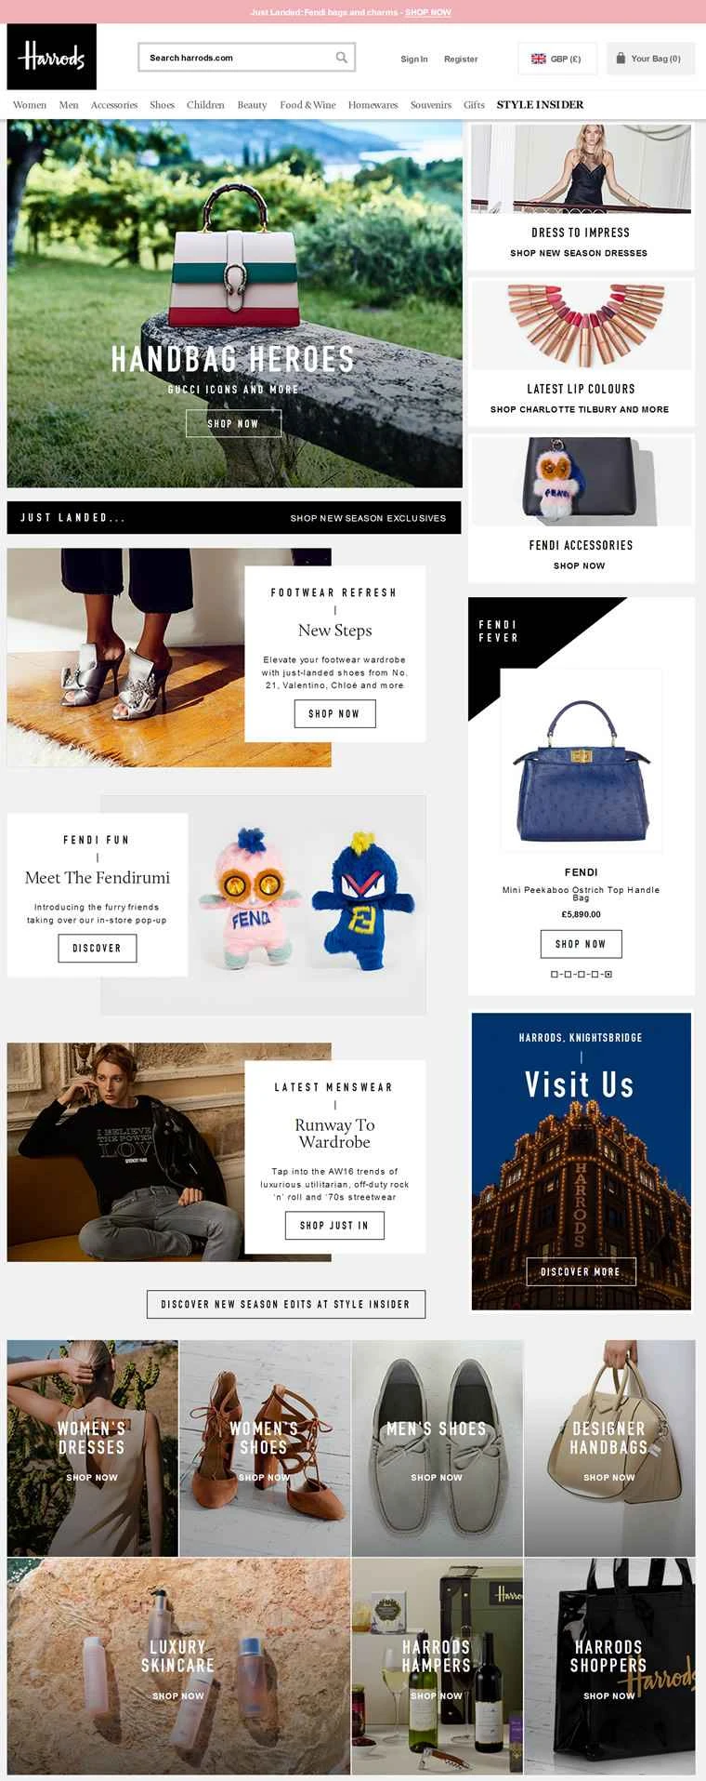Click the search magnifier icon
706x1781 pixels.
pos(342,58)
